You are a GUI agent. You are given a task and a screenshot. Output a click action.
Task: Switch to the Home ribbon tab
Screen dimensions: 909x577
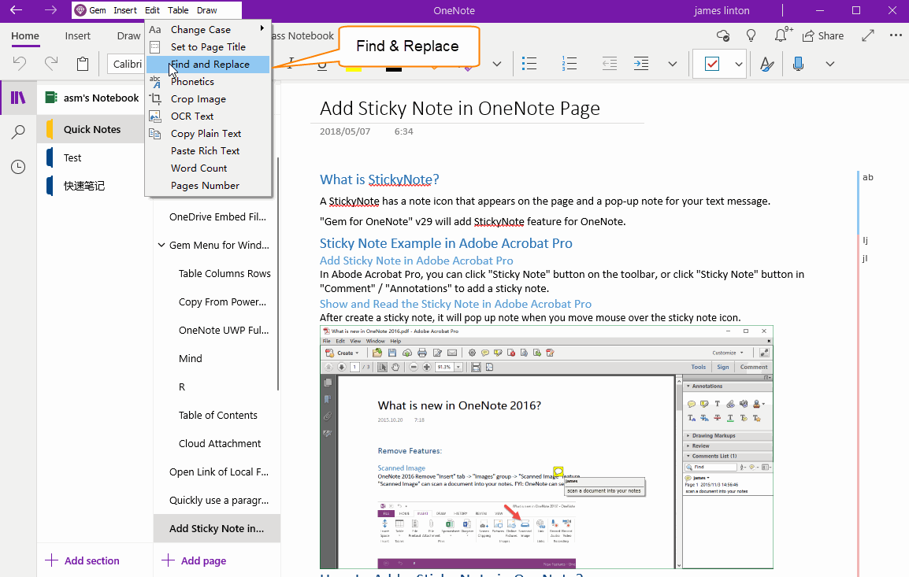pos(25,36)
